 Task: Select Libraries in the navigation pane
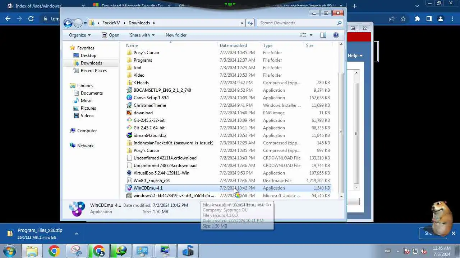(85, 86)
